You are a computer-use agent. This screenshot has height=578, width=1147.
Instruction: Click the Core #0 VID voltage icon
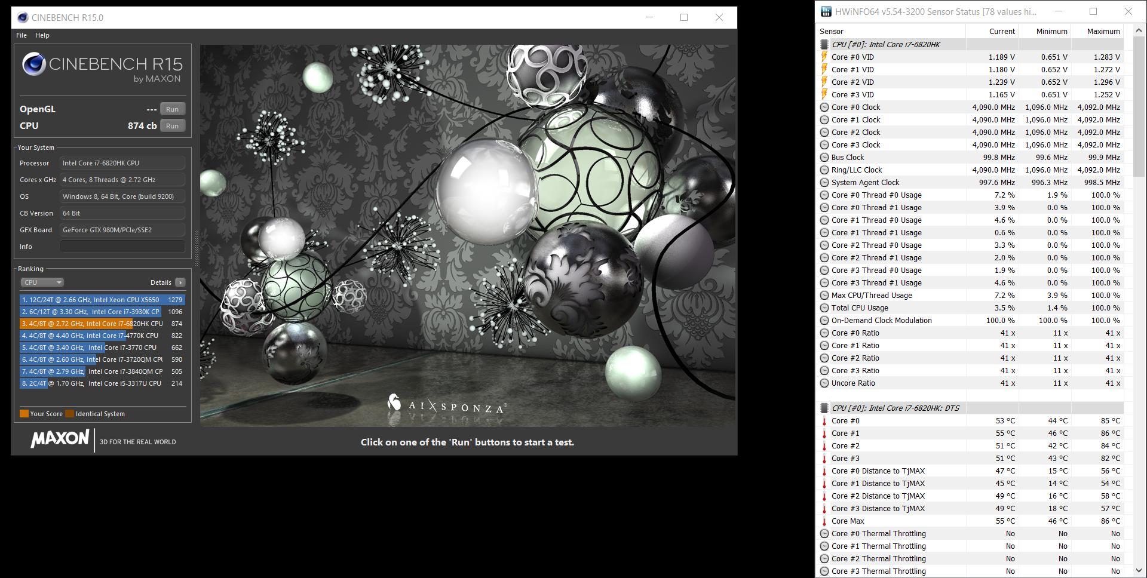click(824, 57)
